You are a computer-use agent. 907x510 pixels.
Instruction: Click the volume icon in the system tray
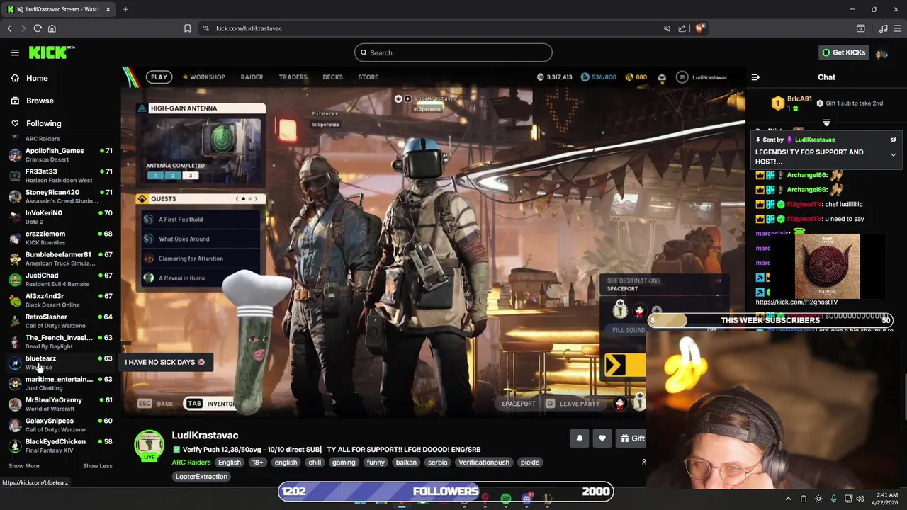point(860,499)
